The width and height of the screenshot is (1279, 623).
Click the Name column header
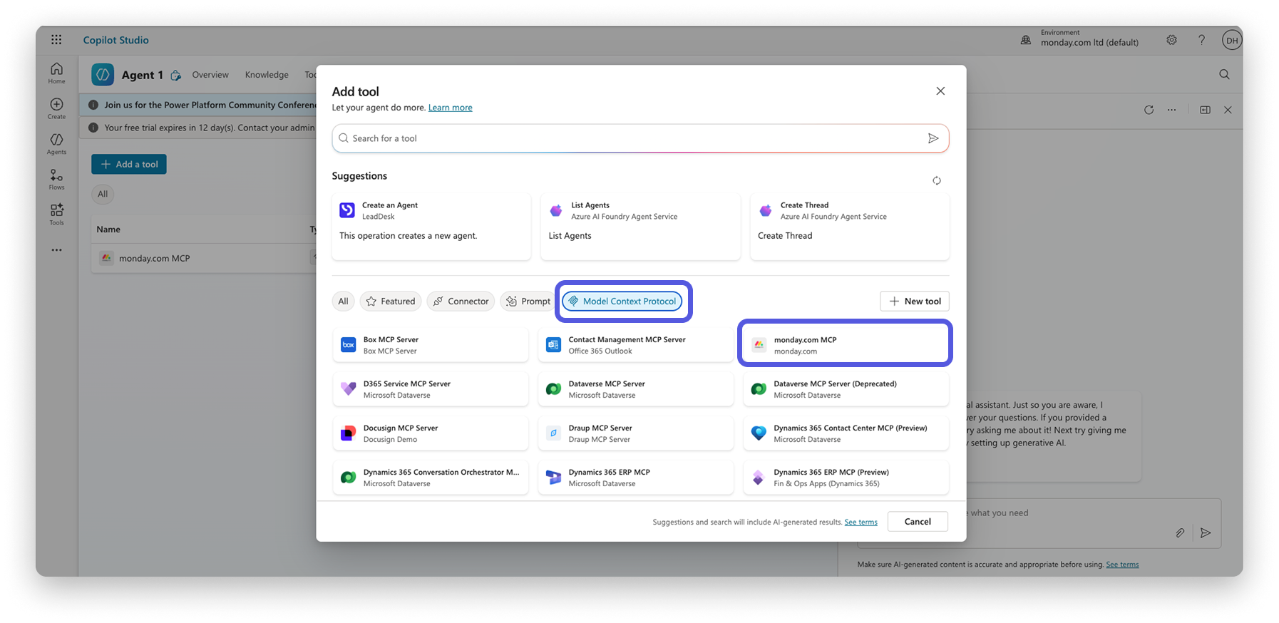coord(108,230)
